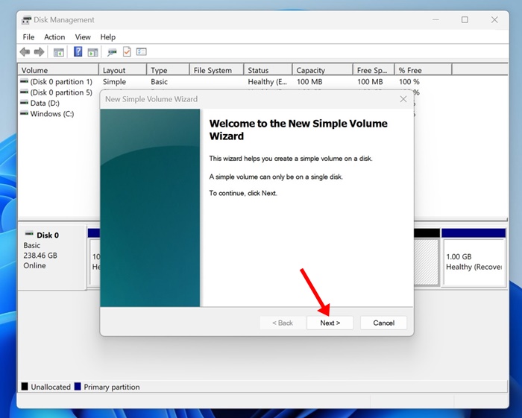Screen dimensions: 522x418
Task: Click 'This wizard helps you create' sentence
Action: [291, 159]
